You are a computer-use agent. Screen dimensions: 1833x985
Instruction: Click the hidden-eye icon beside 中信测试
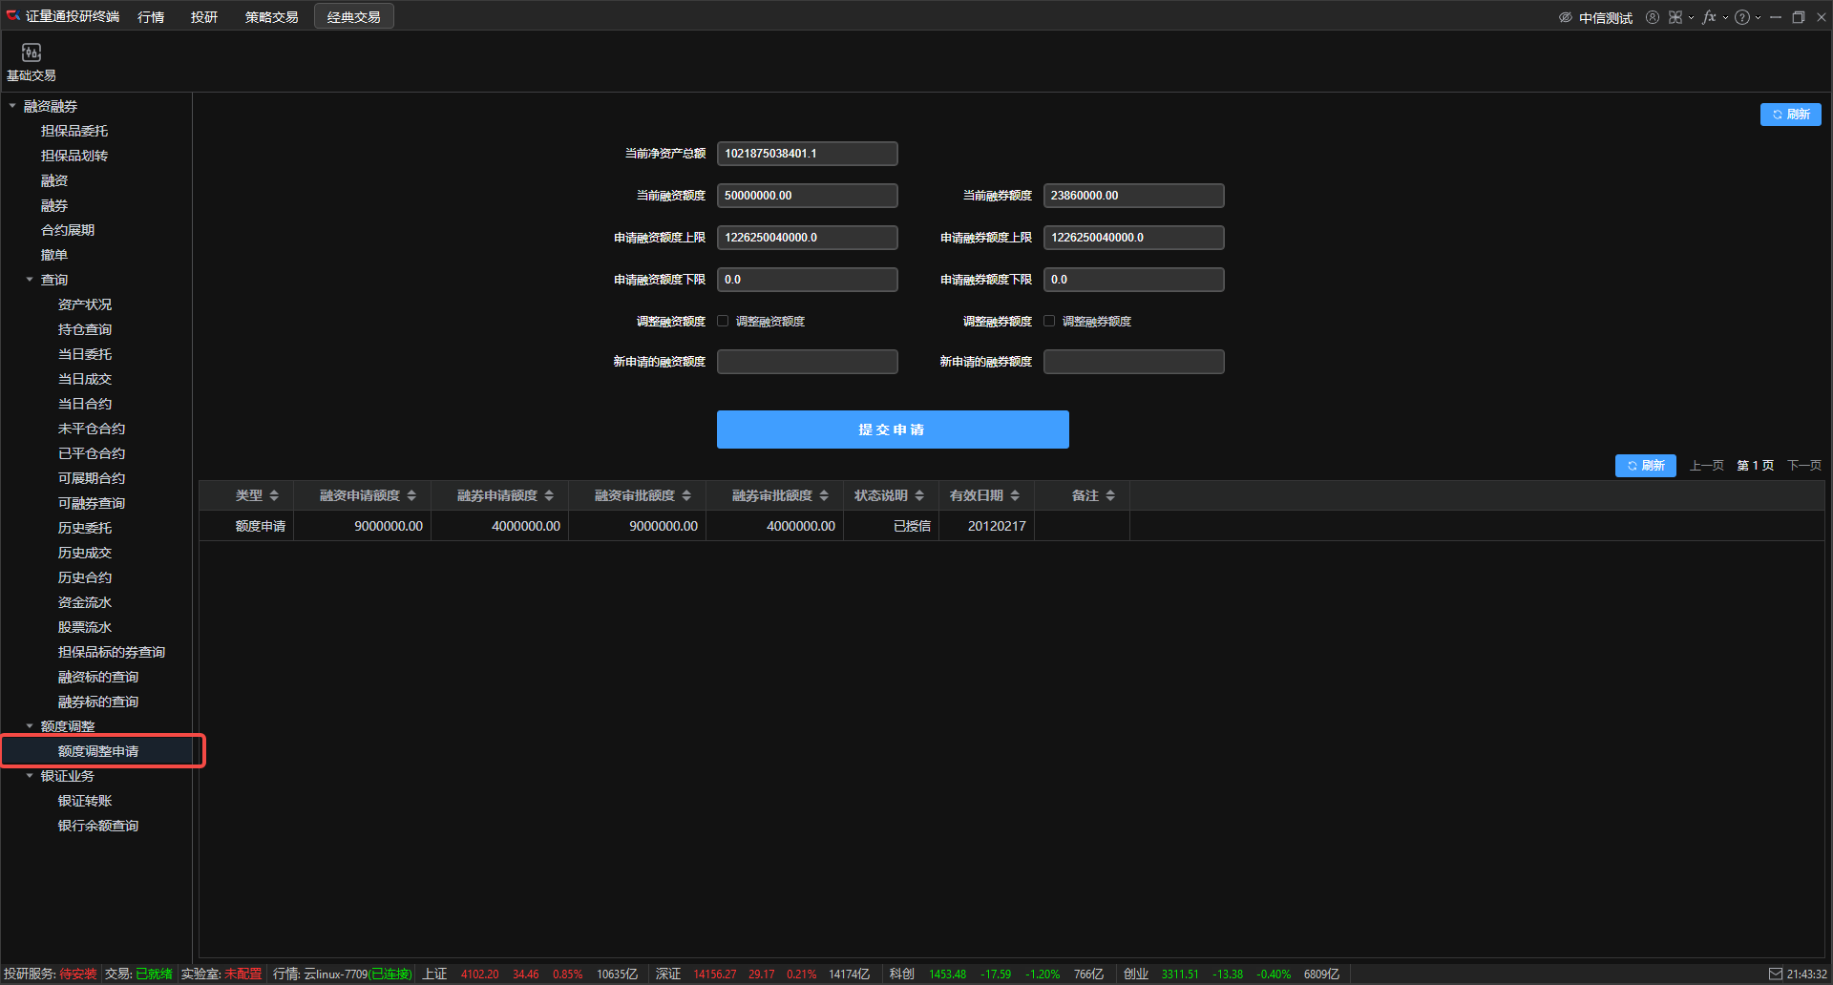pos(1566,17)
